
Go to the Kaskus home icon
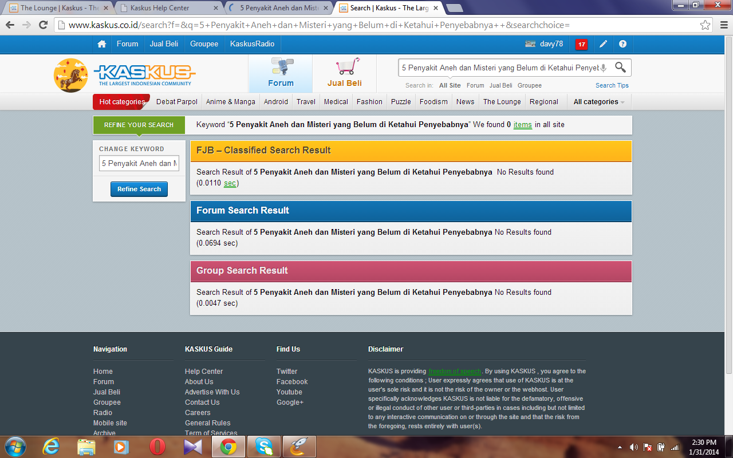coord(102,44)
